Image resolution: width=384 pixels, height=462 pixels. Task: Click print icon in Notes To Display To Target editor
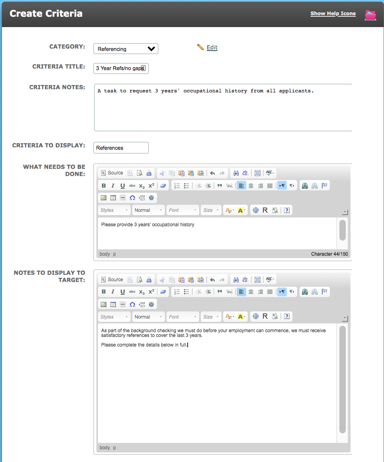click(x=149, y=280)
